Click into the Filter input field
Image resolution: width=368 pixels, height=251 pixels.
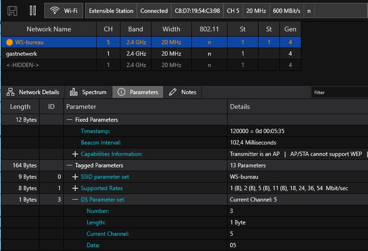[x=339, y=92]
